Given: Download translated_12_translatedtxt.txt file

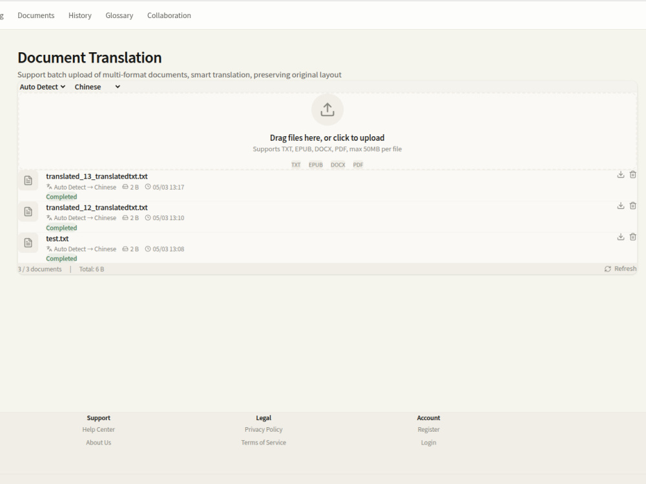Looking at the screenshot, I should (x=620, y=206).
